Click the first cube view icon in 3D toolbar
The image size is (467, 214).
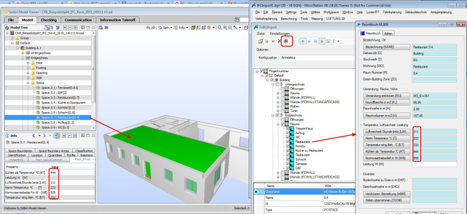[x=194, y=27]
